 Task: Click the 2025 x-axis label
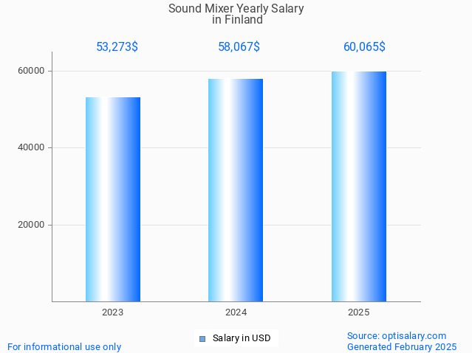(359, 312)
